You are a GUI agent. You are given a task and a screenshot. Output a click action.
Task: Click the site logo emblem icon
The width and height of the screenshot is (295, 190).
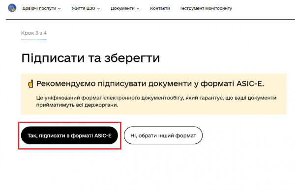click(12, 8)
